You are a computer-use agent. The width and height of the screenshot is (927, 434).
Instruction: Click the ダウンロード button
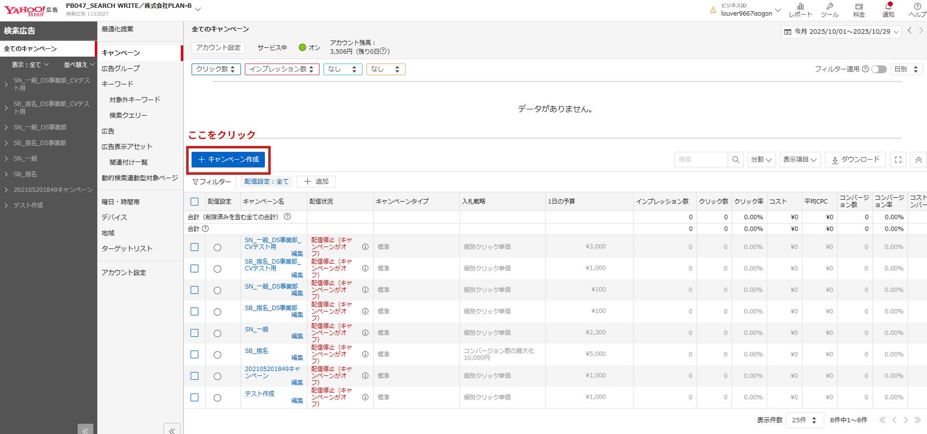855,160
